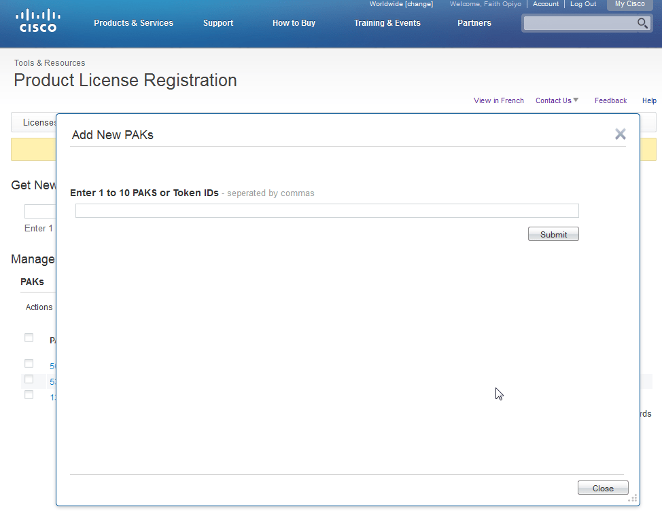
Task: Switch to View in French
Action: pyautogui.click(x=498, y=100)
